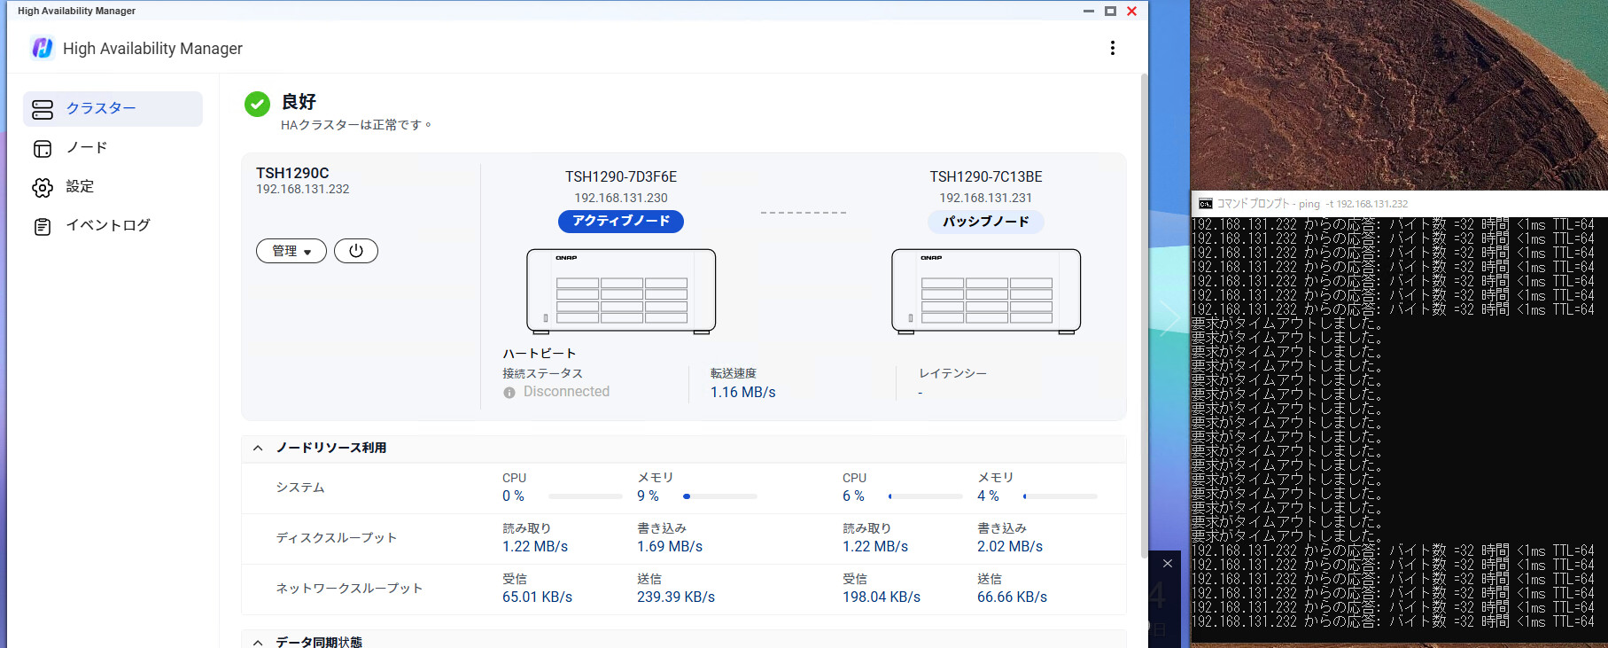The image size is (1608, 648).
Task: Click the Disconnected heartbeat status text
Action: pyautogui.click(x=566, y=392)
